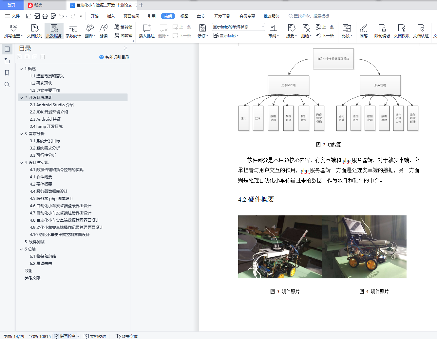Open 文档认证 document certification

pyautogui.click(x=421, y=31)
